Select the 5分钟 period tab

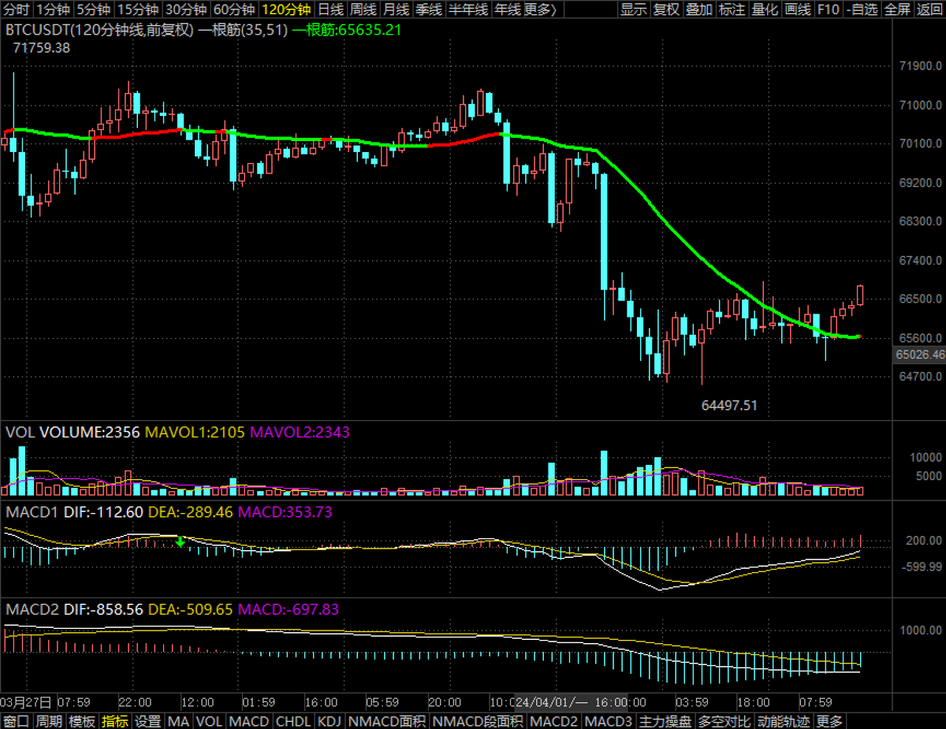pyautogui.click(x=94, y=9)
